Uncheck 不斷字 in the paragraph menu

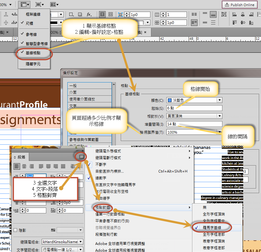click(139, 165)
